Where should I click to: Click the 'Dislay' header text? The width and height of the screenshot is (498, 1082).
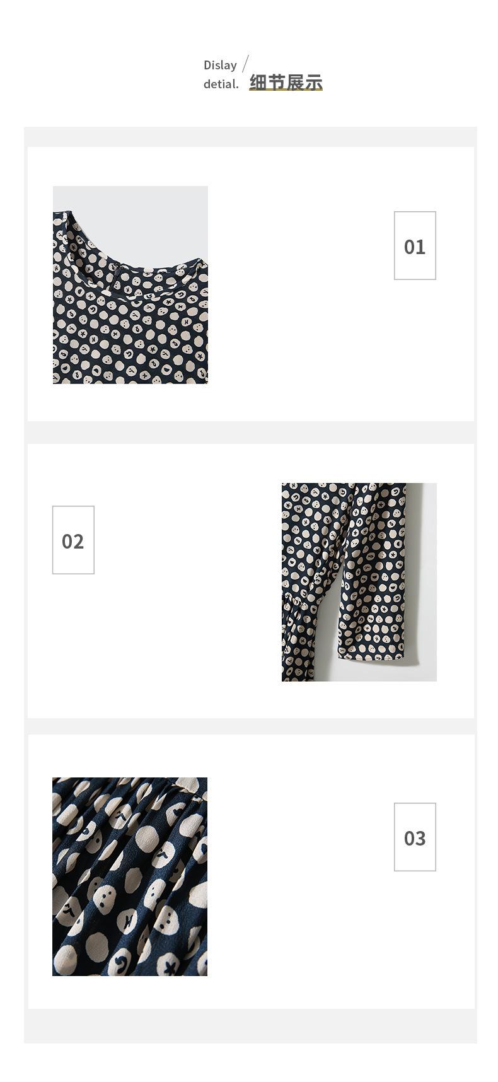pos(220,66)
